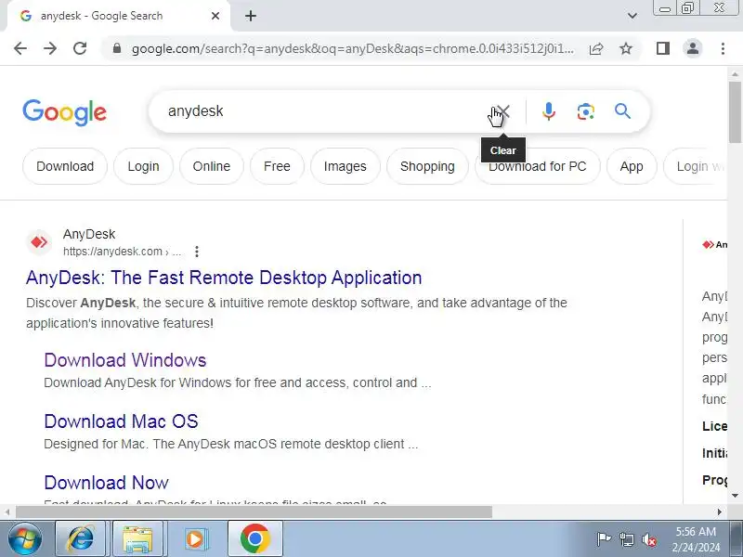Image resolution: width=743 pixels, height=557 pixels.
Task: Open the Chrome three-dot menu
Action: click(x=723, y=48)
